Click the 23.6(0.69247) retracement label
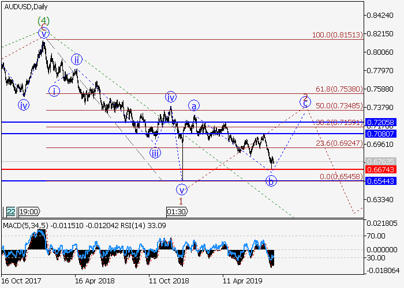Screen dimensions: 404x288 339,143
